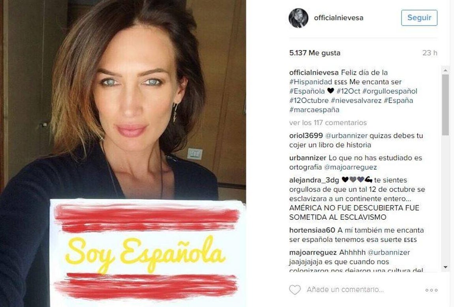Click the comments scrollbar thumb
Viewport: 454px width, 307px height.
[445, 105]
